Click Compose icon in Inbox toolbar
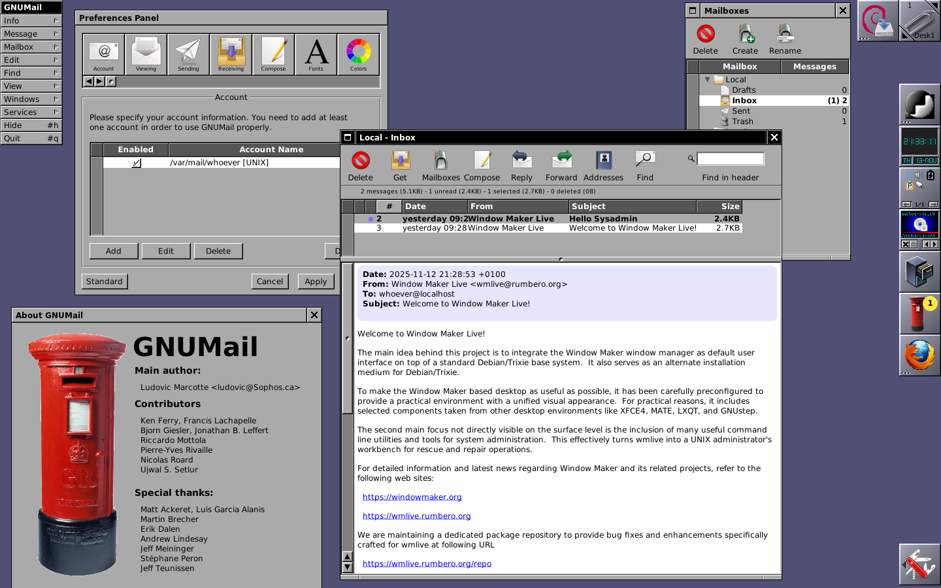The image size is (941, 588). (x=482, y=161)
